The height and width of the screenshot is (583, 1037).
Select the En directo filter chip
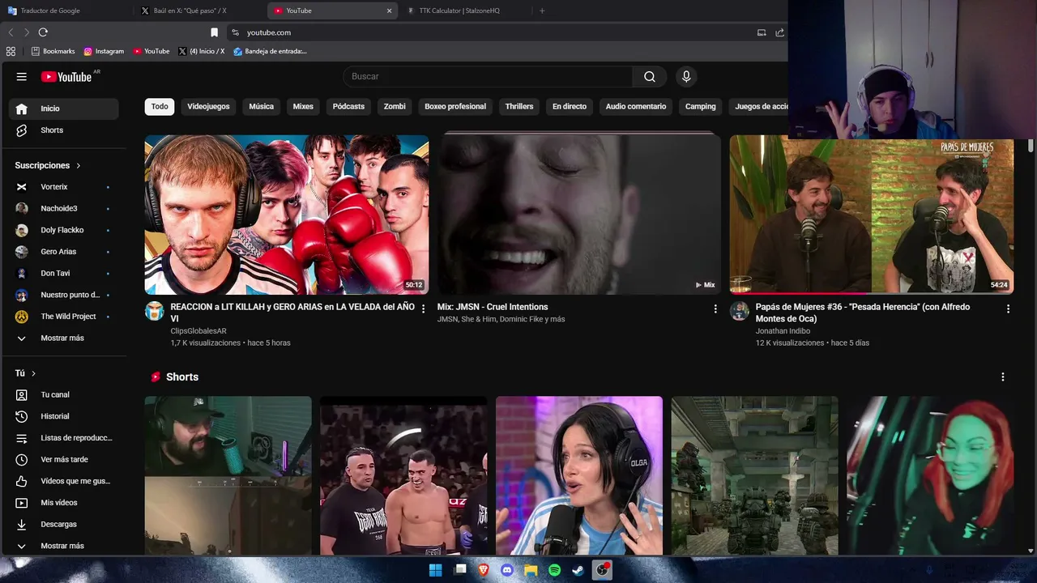point(570,107)
